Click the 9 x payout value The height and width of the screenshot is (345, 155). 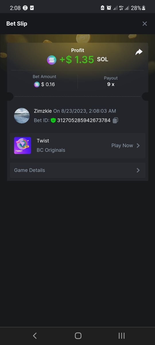[x=111, y=84]
